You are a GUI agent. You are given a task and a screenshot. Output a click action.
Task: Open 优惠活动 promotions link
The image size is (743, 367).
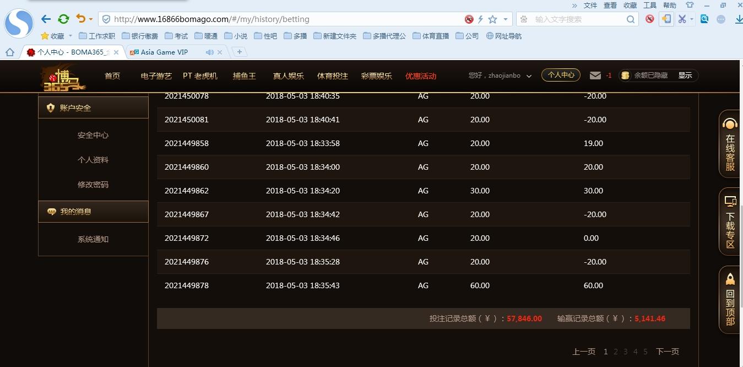tap(421, 76)
